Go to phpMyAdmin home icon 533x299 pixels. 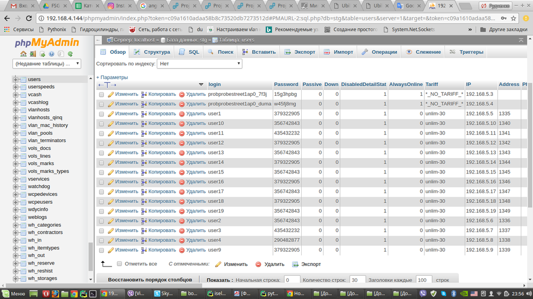tap(23, 54)
